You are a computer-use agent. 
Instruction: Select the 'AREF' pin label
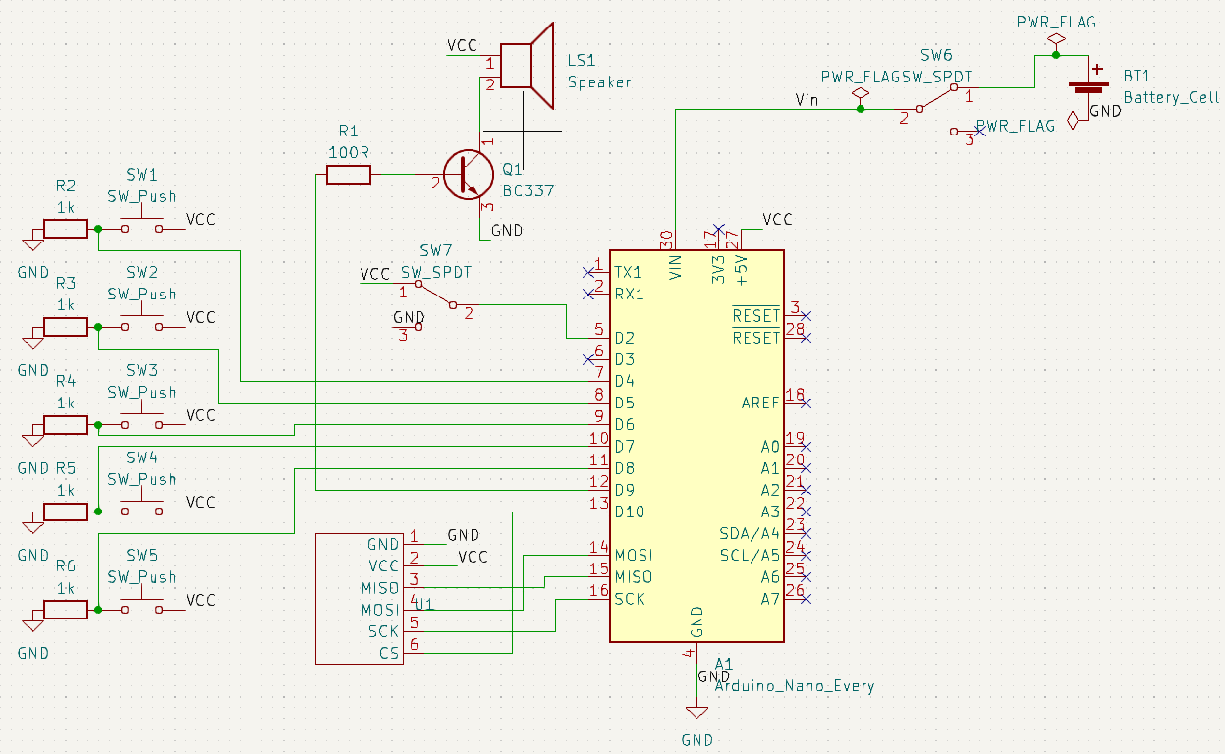click(760, 403)
